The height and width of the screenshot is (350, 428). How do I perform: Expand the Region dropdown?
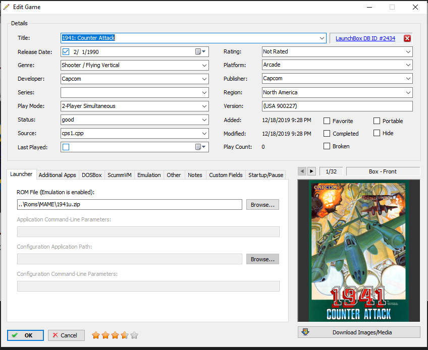click(x=408, y=92)
